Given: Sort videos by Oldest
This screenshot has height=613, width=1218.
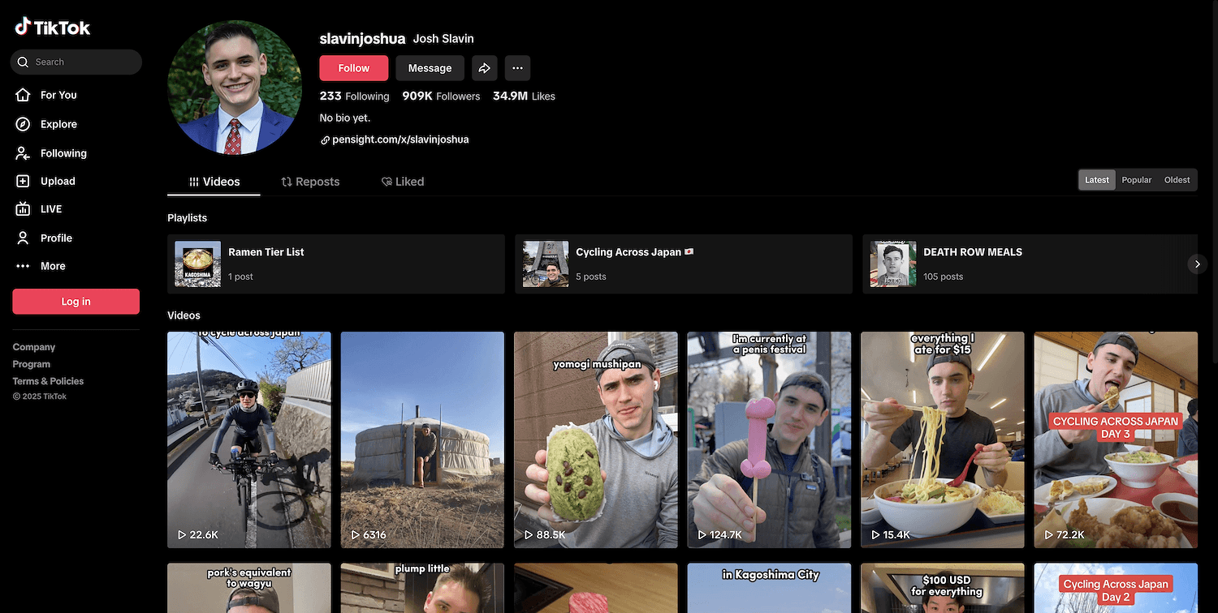Looking at the screenshot, I should pos(1177,180).
